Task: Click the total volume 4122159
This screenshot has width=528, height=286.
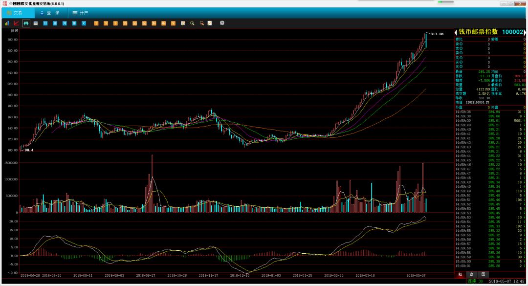Action: (x=483, y=89)
